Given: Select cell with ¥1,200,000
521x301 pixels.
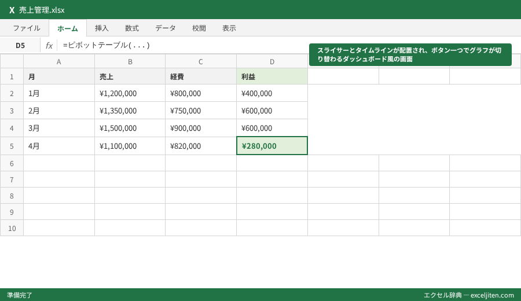Looking at the screenshot, I should (130, 93).
